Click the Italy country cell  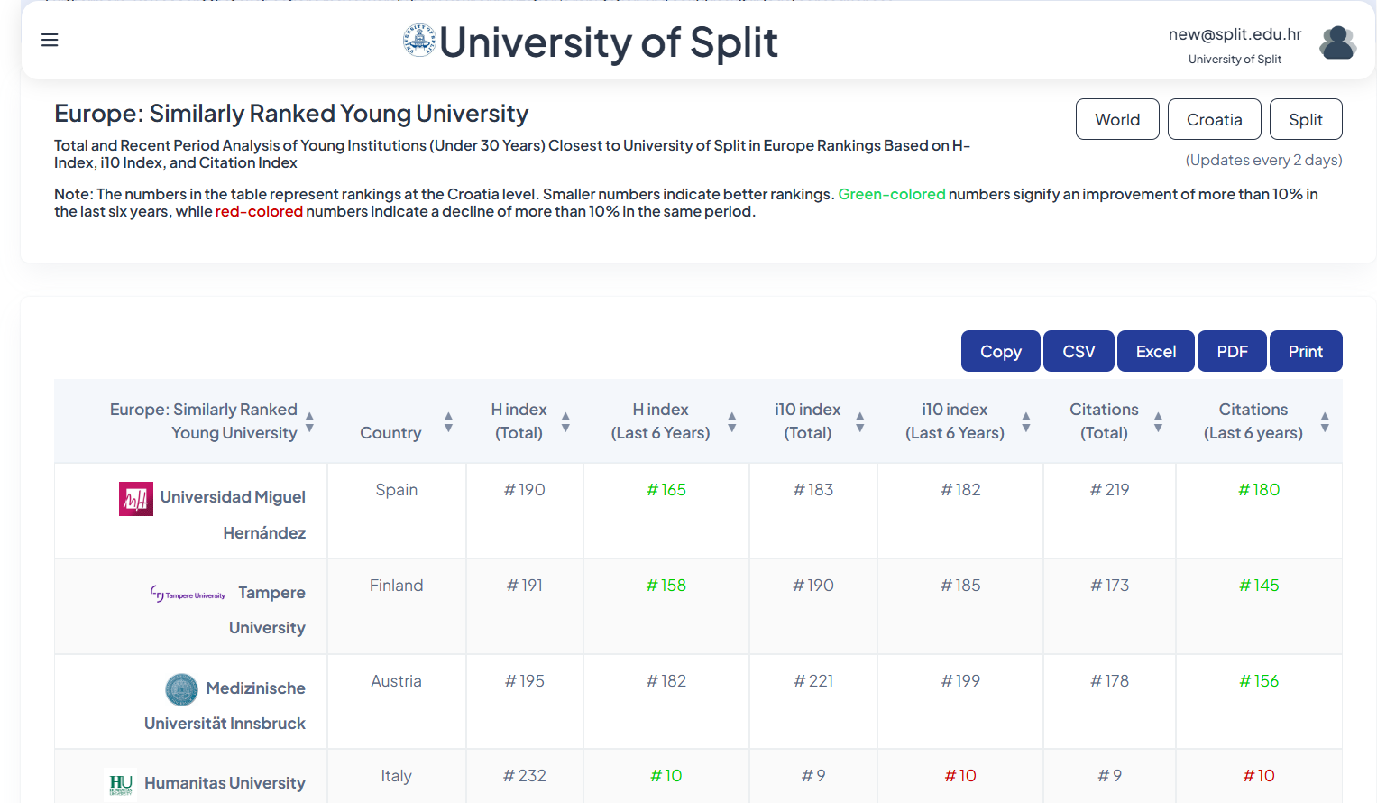pyautogui.click(x=397, y=776)
